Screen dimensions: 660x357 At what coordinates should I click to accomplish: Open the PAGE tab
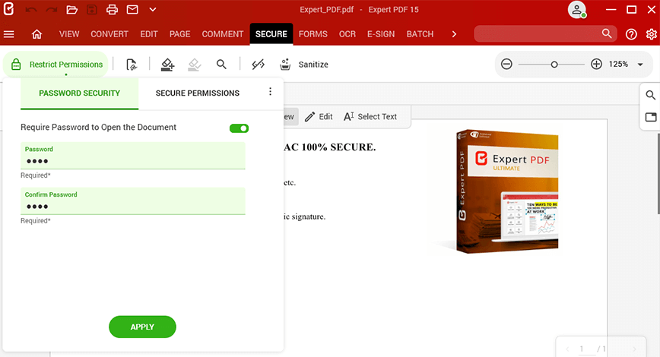coord(179,34)
